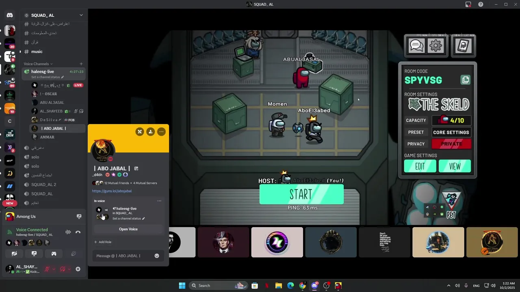The image size is (520, 292).
Task: Select the rightmost ABO JABAL participant thumbnail
Action: (492, 242)
